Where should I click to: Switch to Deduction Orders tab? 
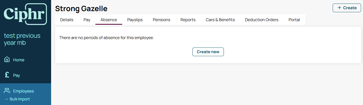click(x=262, y=20)
